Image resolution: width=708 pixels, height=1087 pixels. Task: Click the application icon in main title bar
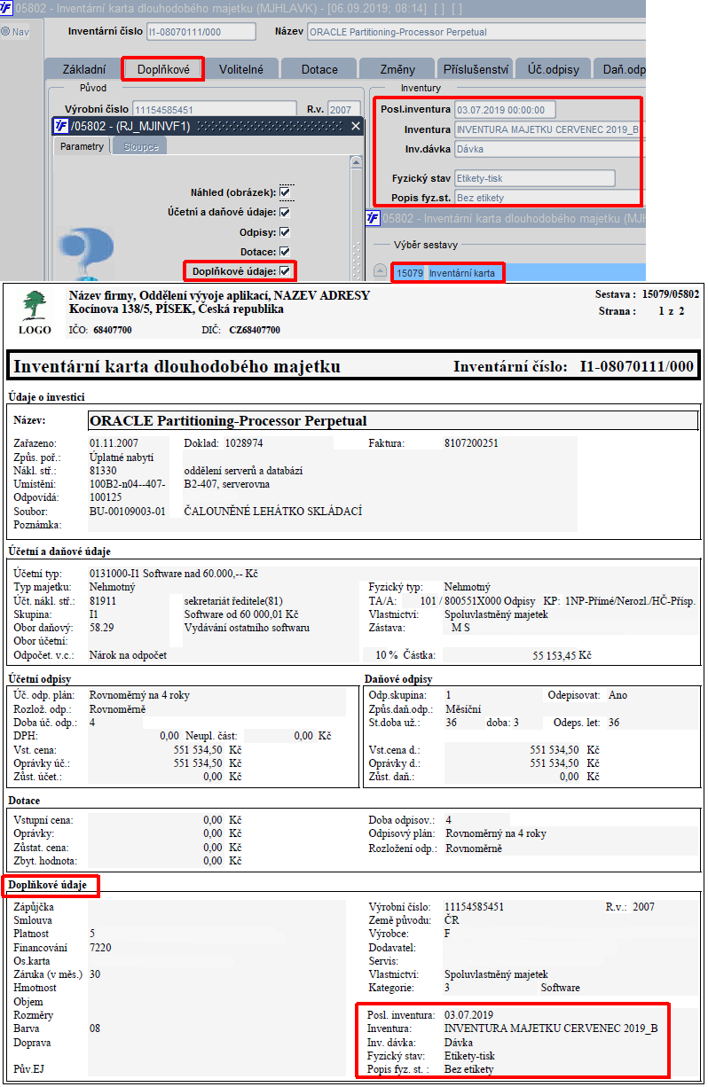pyautogui.click(x=7, y=8)
